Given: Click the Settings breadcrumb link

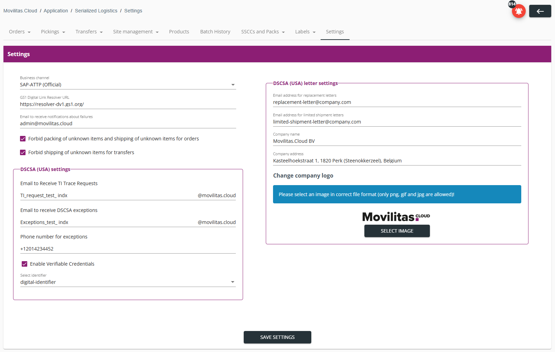Looking at the screenshot, I should [133, 11].
